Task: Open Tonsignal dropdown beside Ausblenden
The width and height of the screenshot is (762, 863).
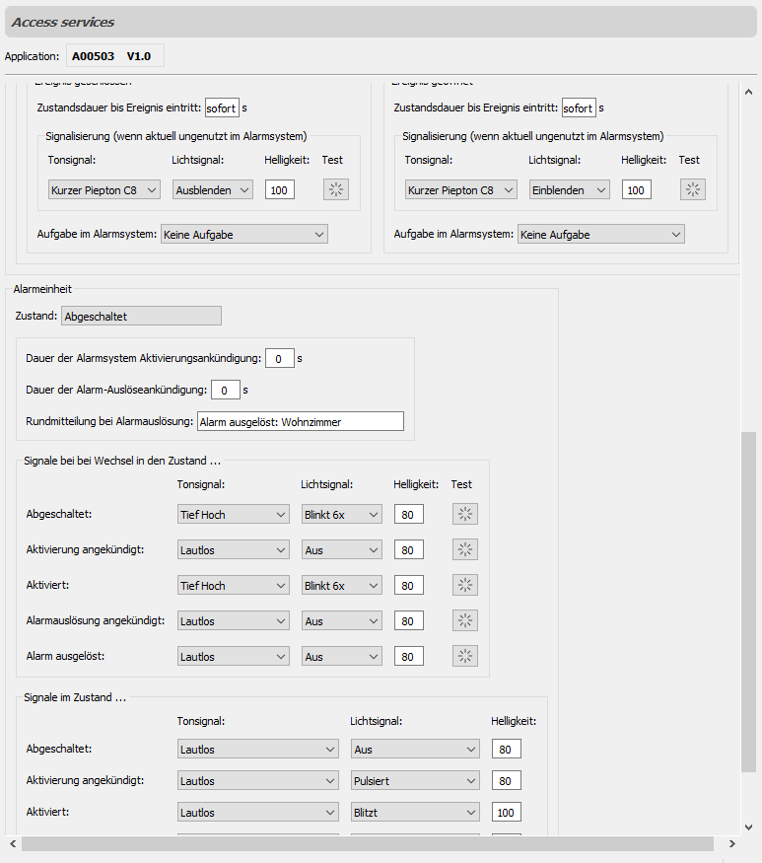Action: (104, 190)
